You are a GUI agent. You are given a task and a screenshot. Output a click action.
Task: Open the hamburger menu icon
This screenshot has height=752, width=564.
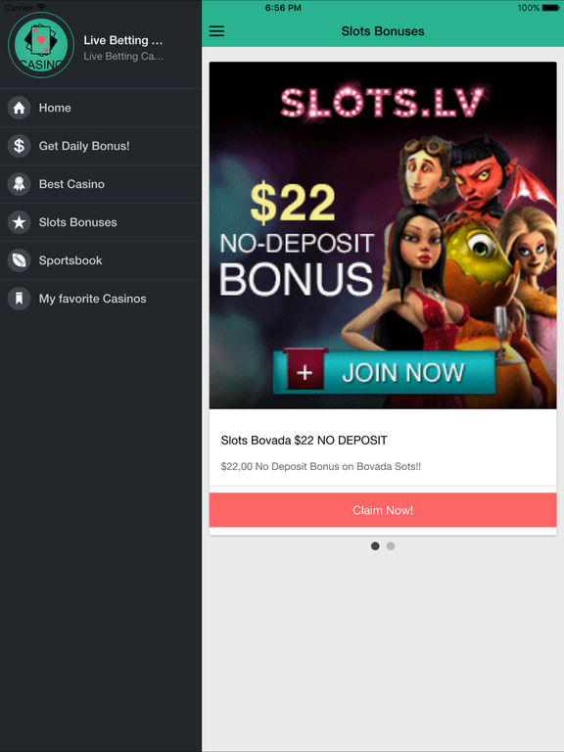(x=216, y=31)
